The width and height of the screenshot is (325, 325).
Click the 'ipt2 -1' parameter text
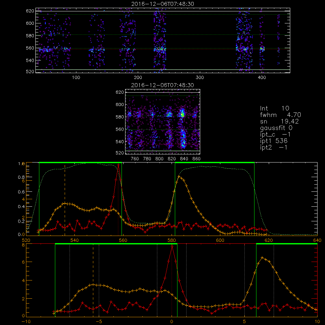point(274,147)
